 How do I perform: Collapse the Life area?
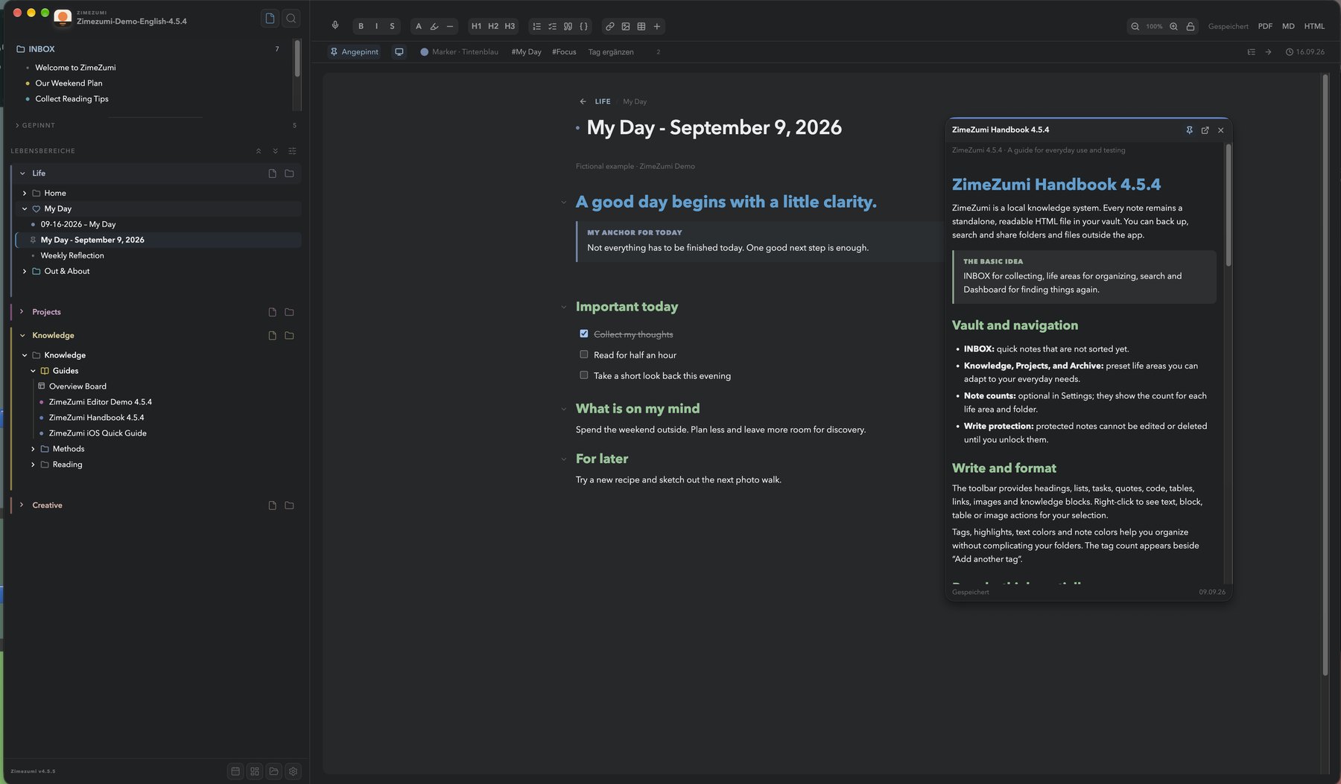tap(22, 173)
